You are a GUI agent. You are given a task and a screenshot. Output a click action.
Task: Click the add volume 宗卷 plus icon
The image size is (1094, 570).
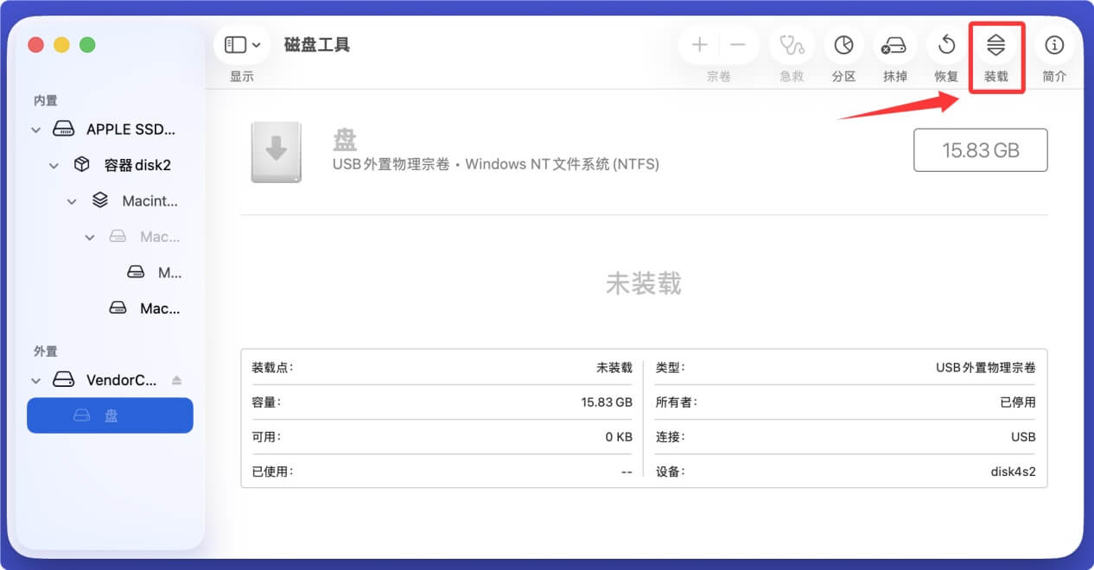point(698,45)
